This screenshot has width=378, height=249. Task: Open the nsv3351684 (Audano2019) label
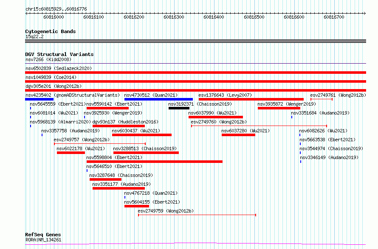pyautogui.click(x=320, y=113)
